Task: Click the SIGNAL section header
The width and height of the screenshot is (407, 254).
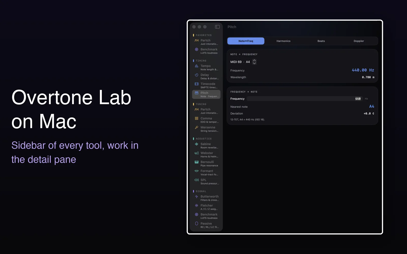Action: (x=201, y=191)
